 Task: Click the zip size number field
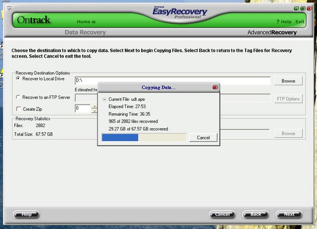pos(83,108)
